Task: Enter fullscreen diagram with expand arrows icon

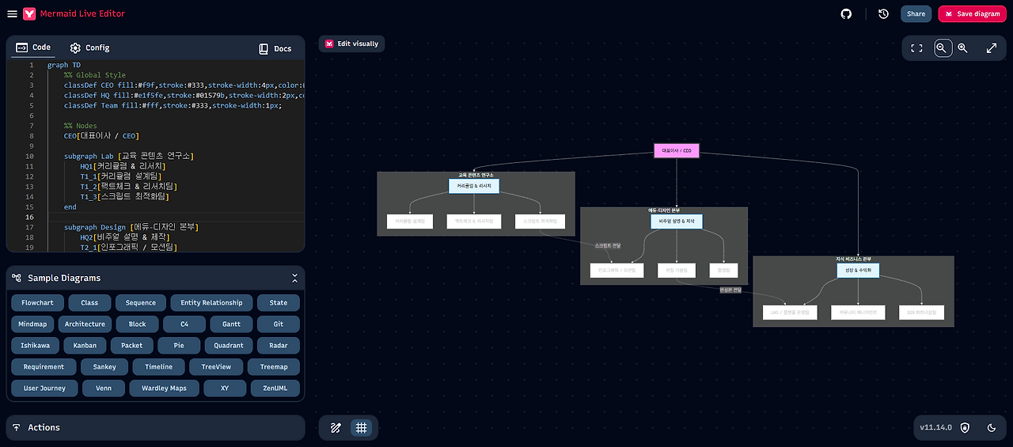Action: (992, 48)
